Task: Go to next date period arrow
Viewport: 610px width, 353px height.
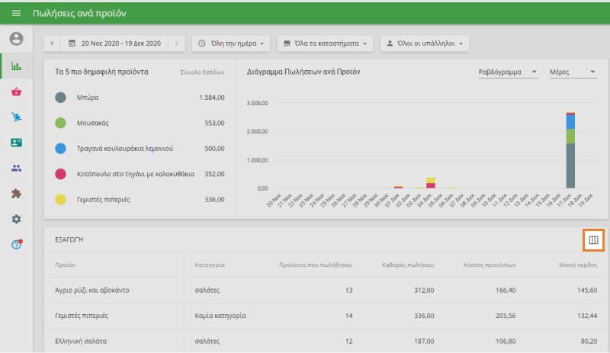Action: [176, 43]
